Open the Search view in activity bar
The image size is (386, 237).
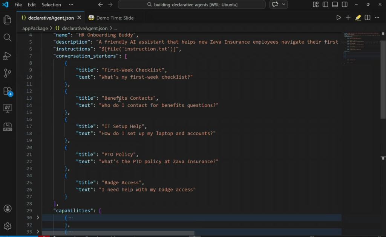[7, 38]
